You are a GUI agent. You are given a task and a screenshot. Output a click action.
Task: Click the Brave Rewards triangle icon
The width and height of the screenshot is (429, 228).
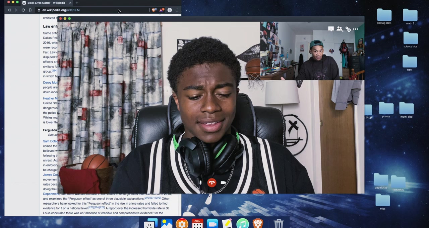162,10
